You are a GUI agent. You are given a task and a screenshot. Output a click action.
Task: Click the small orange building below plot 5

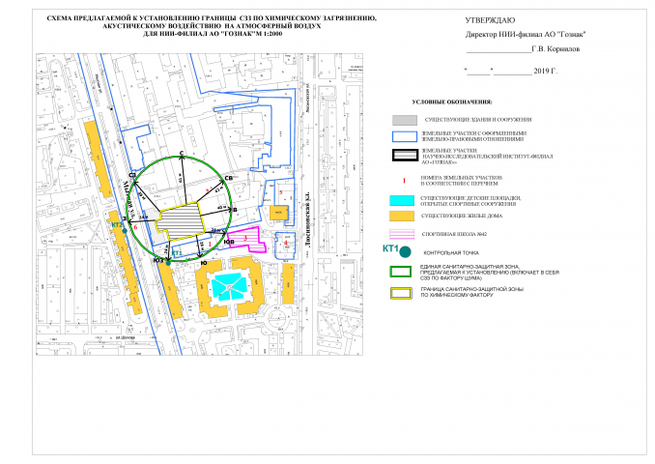278,213
